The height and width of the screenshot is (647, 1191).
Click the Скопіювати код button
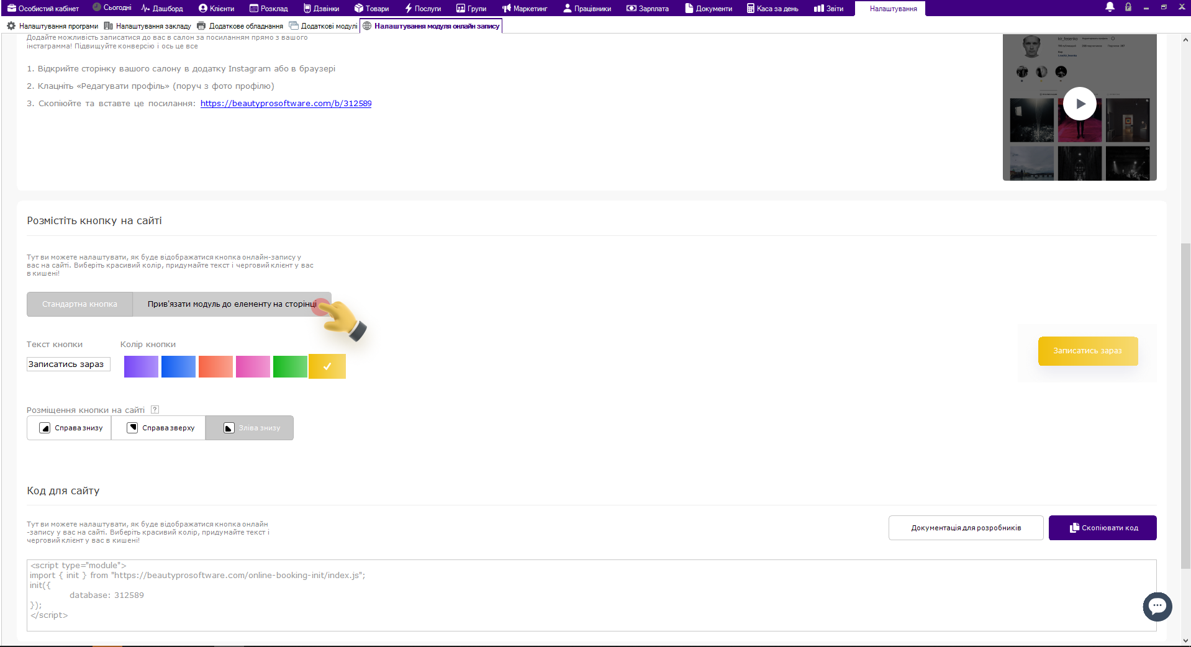coord(1103,528)
